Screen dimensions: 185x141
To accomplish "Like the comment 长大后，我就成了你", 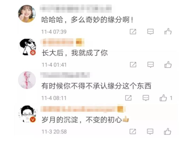I will pyautogui.click(x=168, y=65).
